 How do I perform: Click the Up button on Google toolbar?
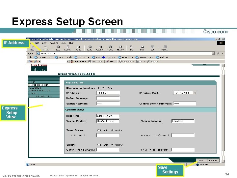pos(139,61)
